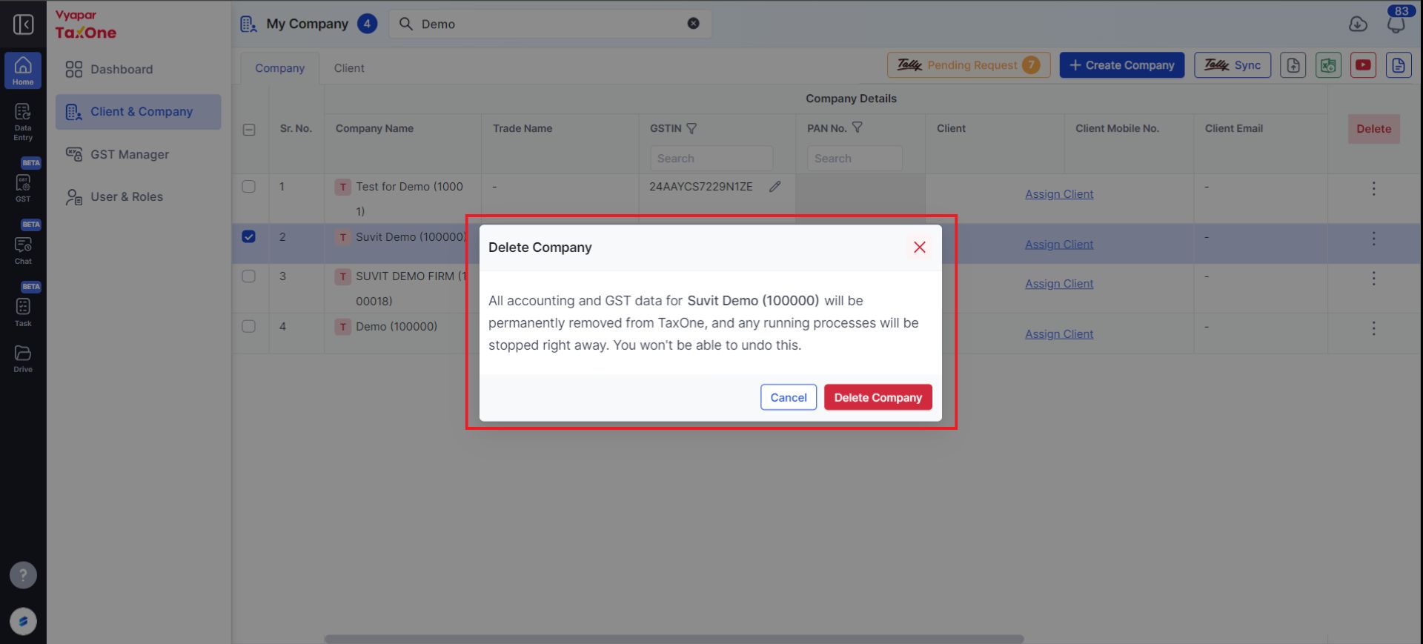
Task: Open row options for SUVIT DEMO FIRM
Action: 1373,279
